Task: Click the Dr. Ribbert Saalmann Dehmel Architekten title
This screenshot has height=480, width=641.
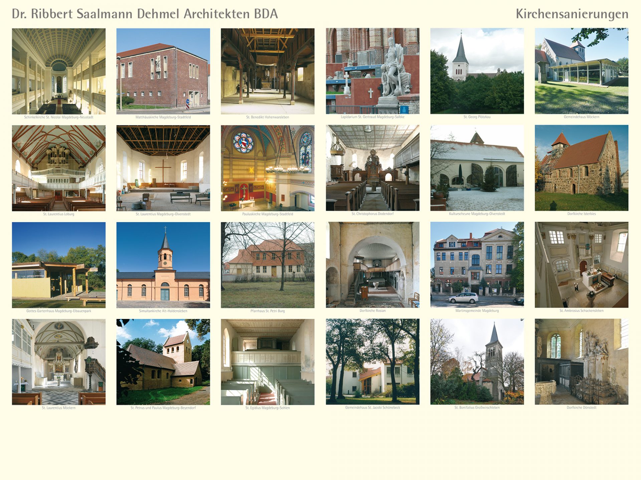Action: coord(145,14)
